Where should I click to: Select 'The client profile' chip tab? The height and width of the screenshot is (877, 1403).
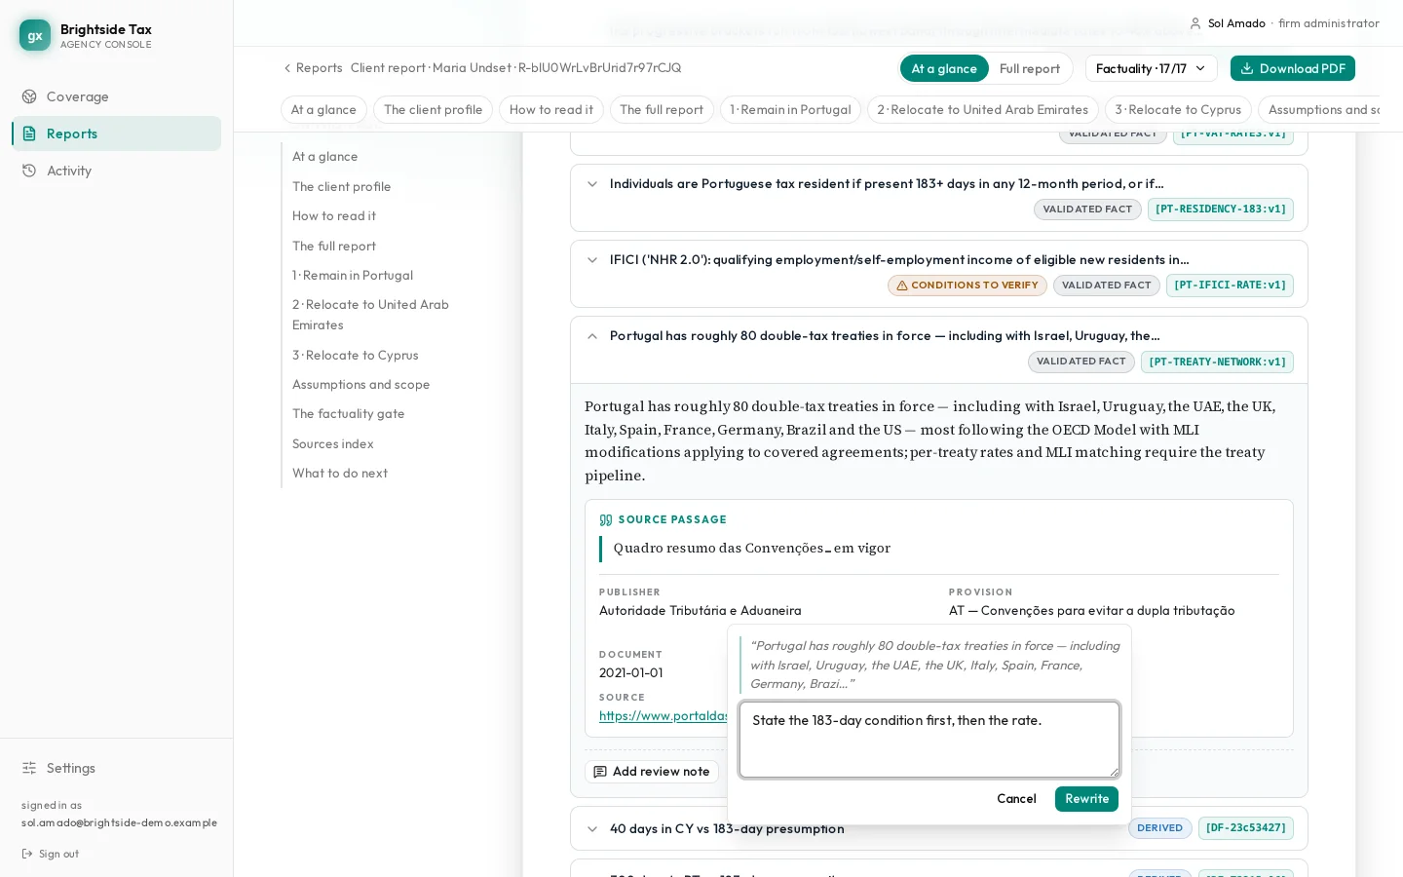(x=433, y=110)
